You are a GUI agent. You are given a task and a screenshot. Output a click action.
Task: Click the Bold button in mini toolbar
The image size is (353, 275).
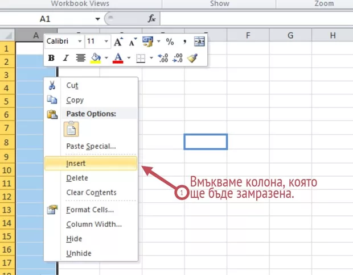click(51, 58)
